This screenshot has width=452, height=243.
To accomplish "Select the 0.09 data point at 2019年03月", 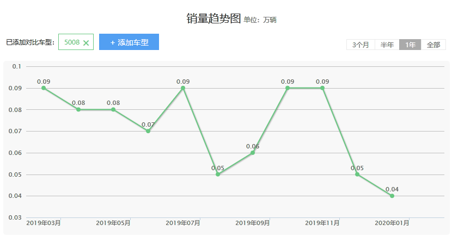I will 44,88.
